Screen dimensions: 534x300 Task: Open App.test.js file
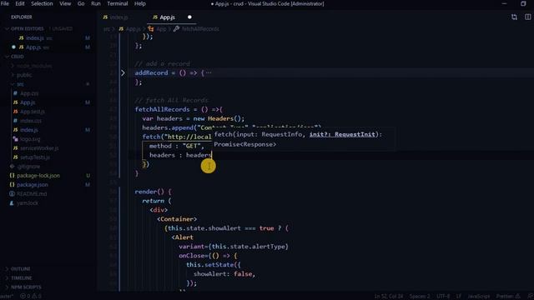32,112
